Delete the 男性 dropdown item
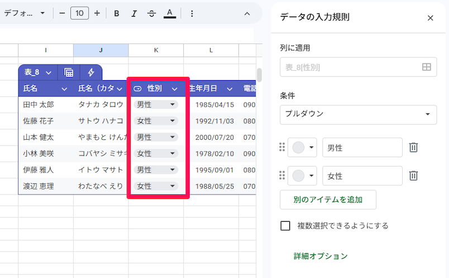 click(413, 148)
